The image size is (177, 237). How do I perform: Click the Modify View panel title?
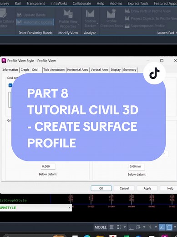68,33
